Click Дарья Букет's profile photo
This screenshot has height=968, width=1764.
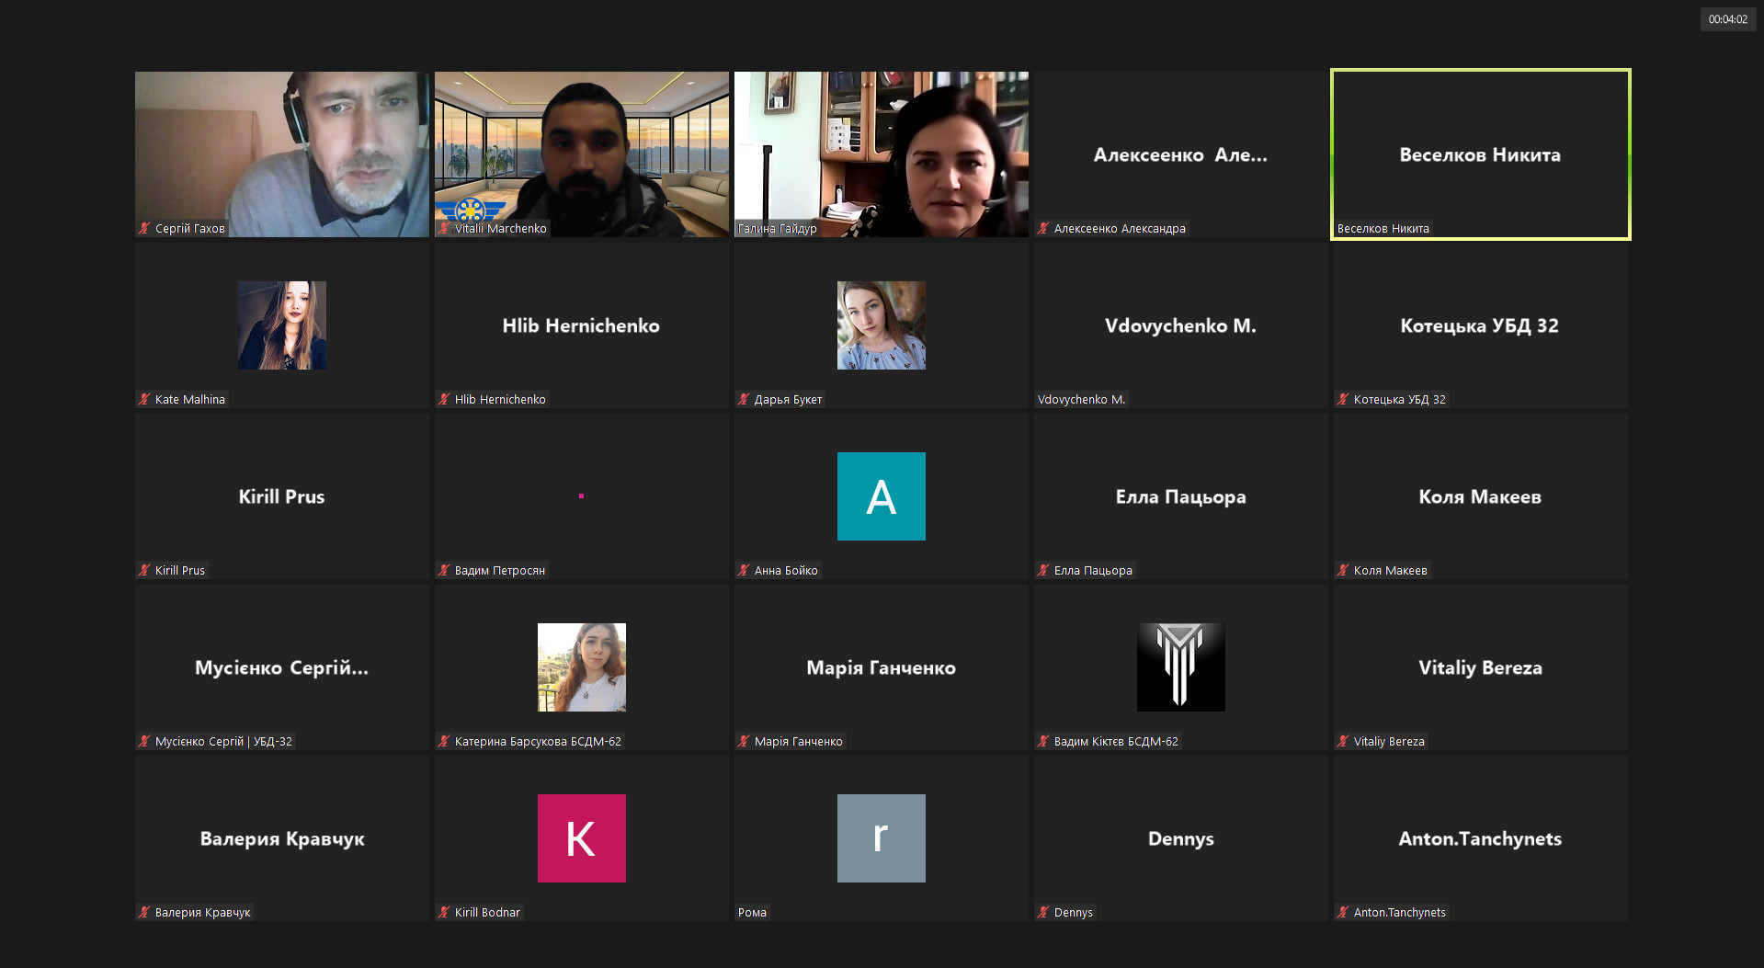(x=882, y=325)
